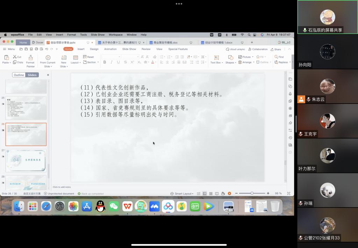Click the Share button
358x248 pixels.
pos(276,49)
